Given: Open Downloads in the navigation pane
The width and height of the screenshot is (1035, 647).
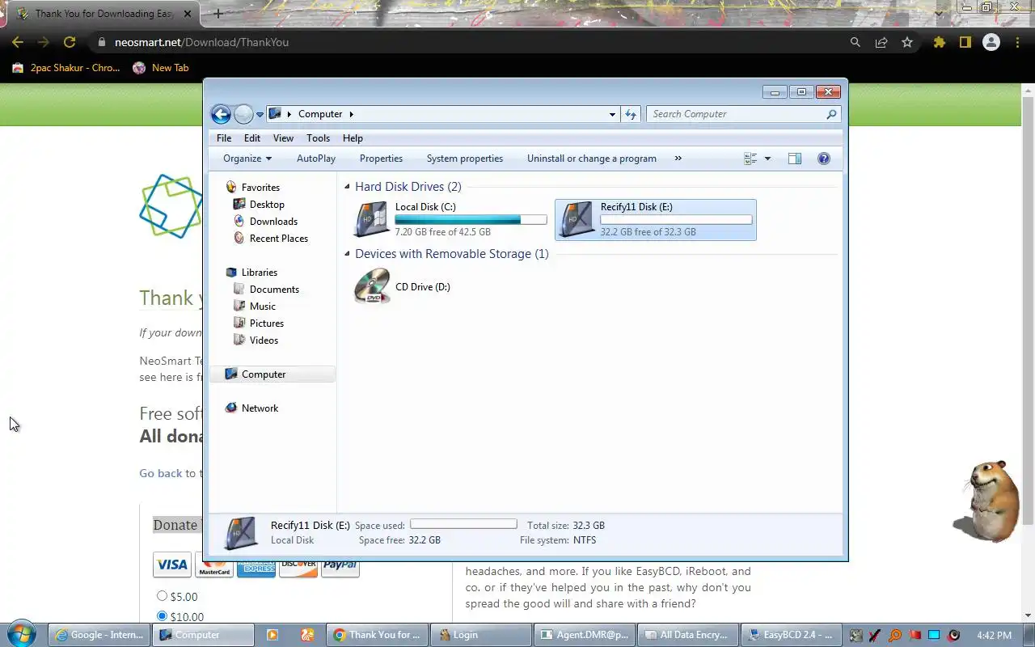Looking at the screenshot, I should pyautogui.click(x=273, y=222).
